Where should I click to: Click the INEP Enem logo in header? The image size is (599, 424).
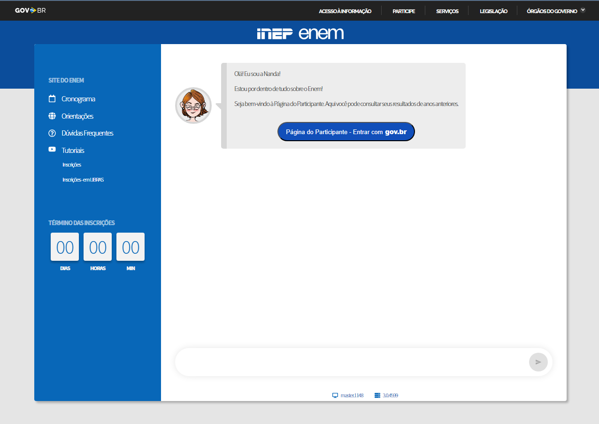(300, 33)
